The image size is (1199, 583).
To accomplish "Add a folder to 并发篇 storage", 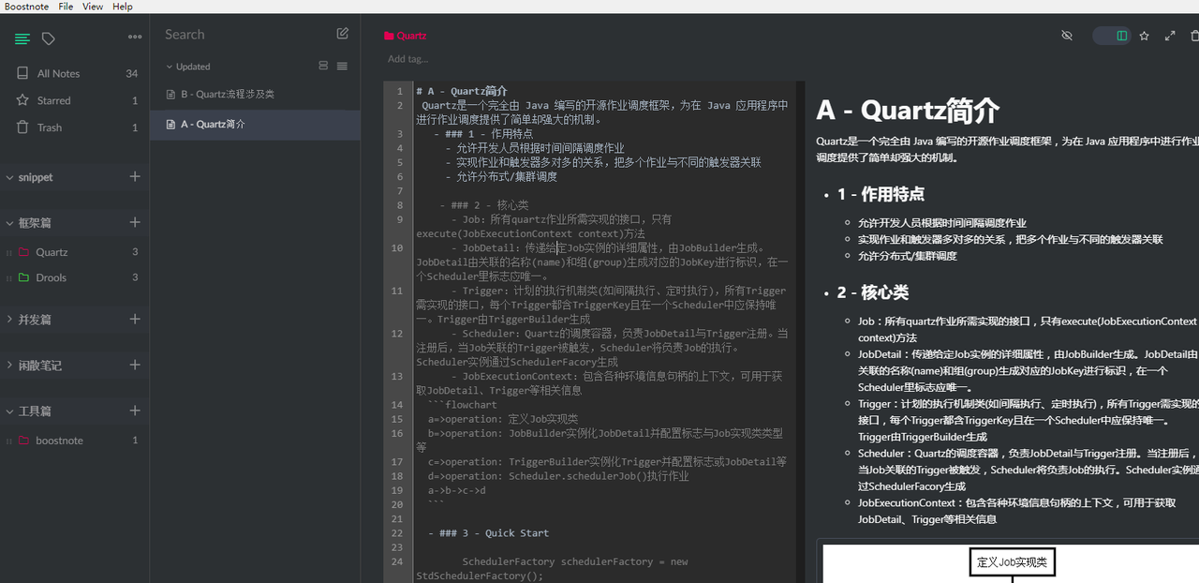I will pyautogui.click(x=135, y=319).
